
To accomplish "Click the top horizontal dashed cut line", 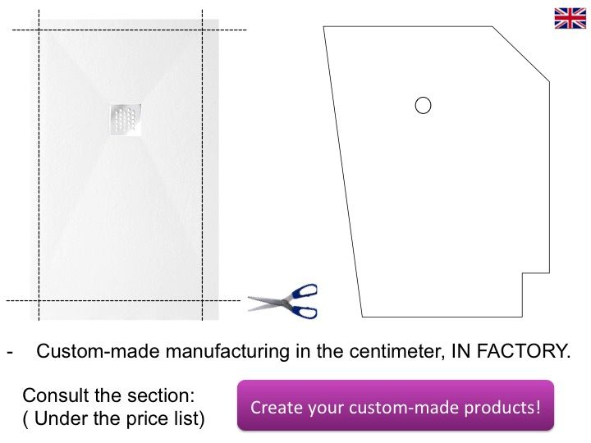I will (x=130, y=30).
